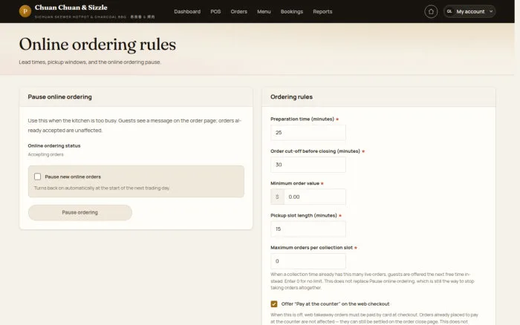This screenshot has width=520, height=325.
Task: Go to the POS nav item
Action: click(215, 12)
